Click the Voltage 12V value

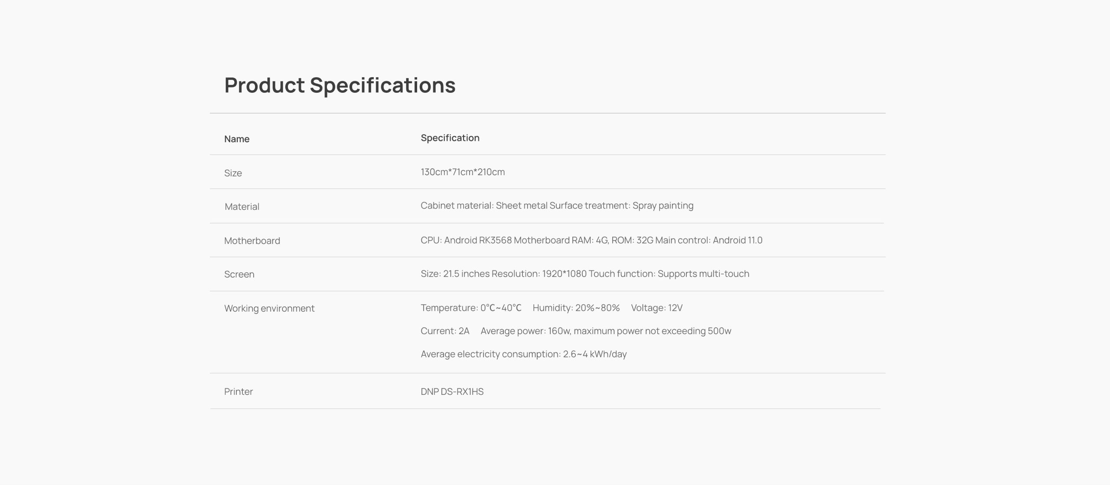click(x=656, y=308)
